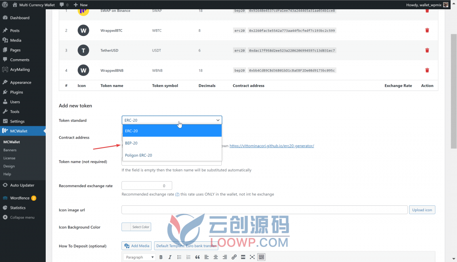
Task: Apply Default Template Euro bank transfer
Action: pyautogui.click(x=186, y=246)
